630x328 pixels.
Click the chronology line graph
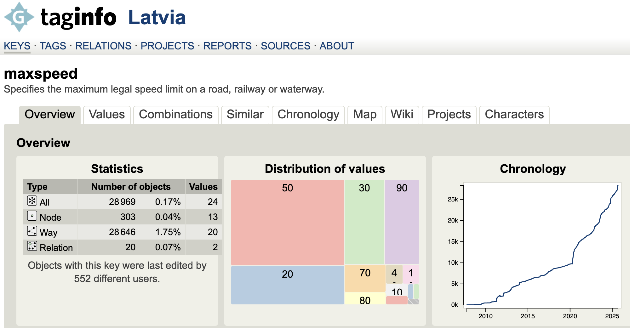point(542,246)
